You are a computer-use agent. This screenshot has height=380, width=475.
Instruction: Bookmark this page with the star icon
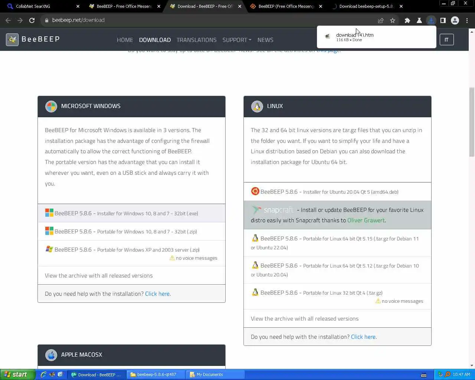393,20
